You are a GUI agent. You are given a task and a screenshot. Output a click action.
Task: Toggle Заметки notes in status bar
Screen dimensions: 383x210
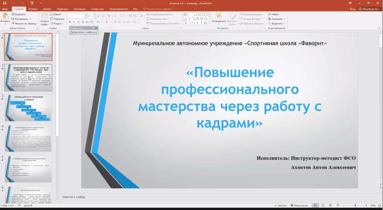(x=280, y=205)
